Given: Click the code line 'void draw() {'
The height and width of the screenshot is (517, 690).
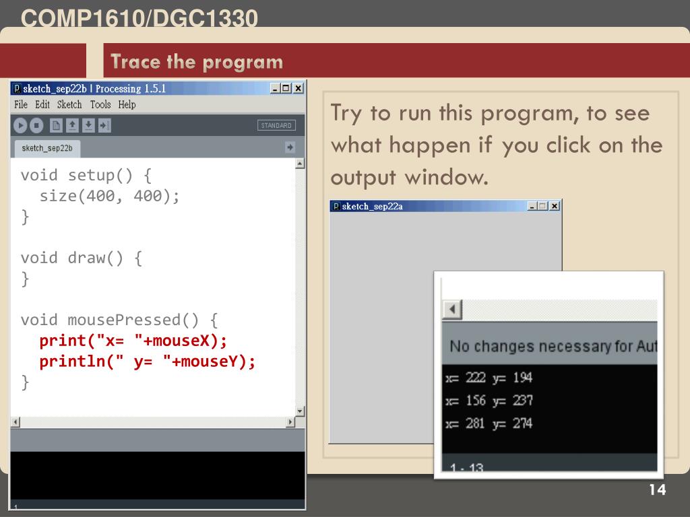Looking at the screenshot, I should pyautogui.click(x=82, y=258).
